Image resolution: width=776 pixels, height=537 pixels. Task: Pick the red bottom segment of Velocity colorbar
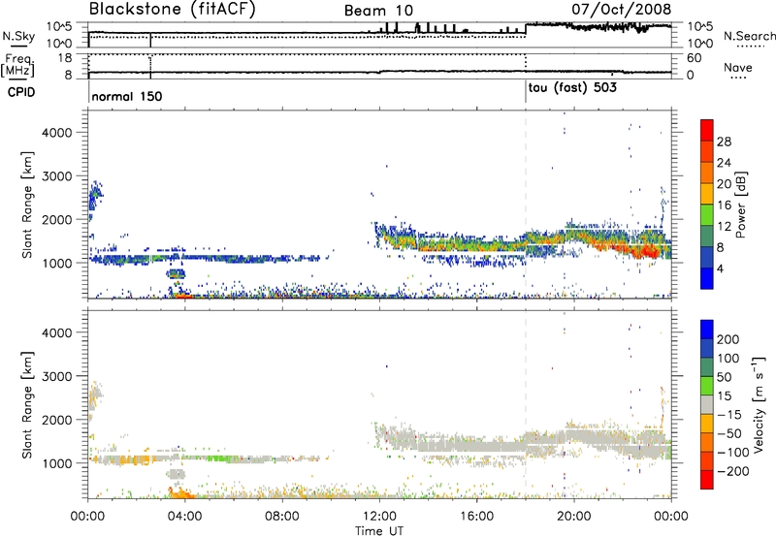tap(707, 480)
